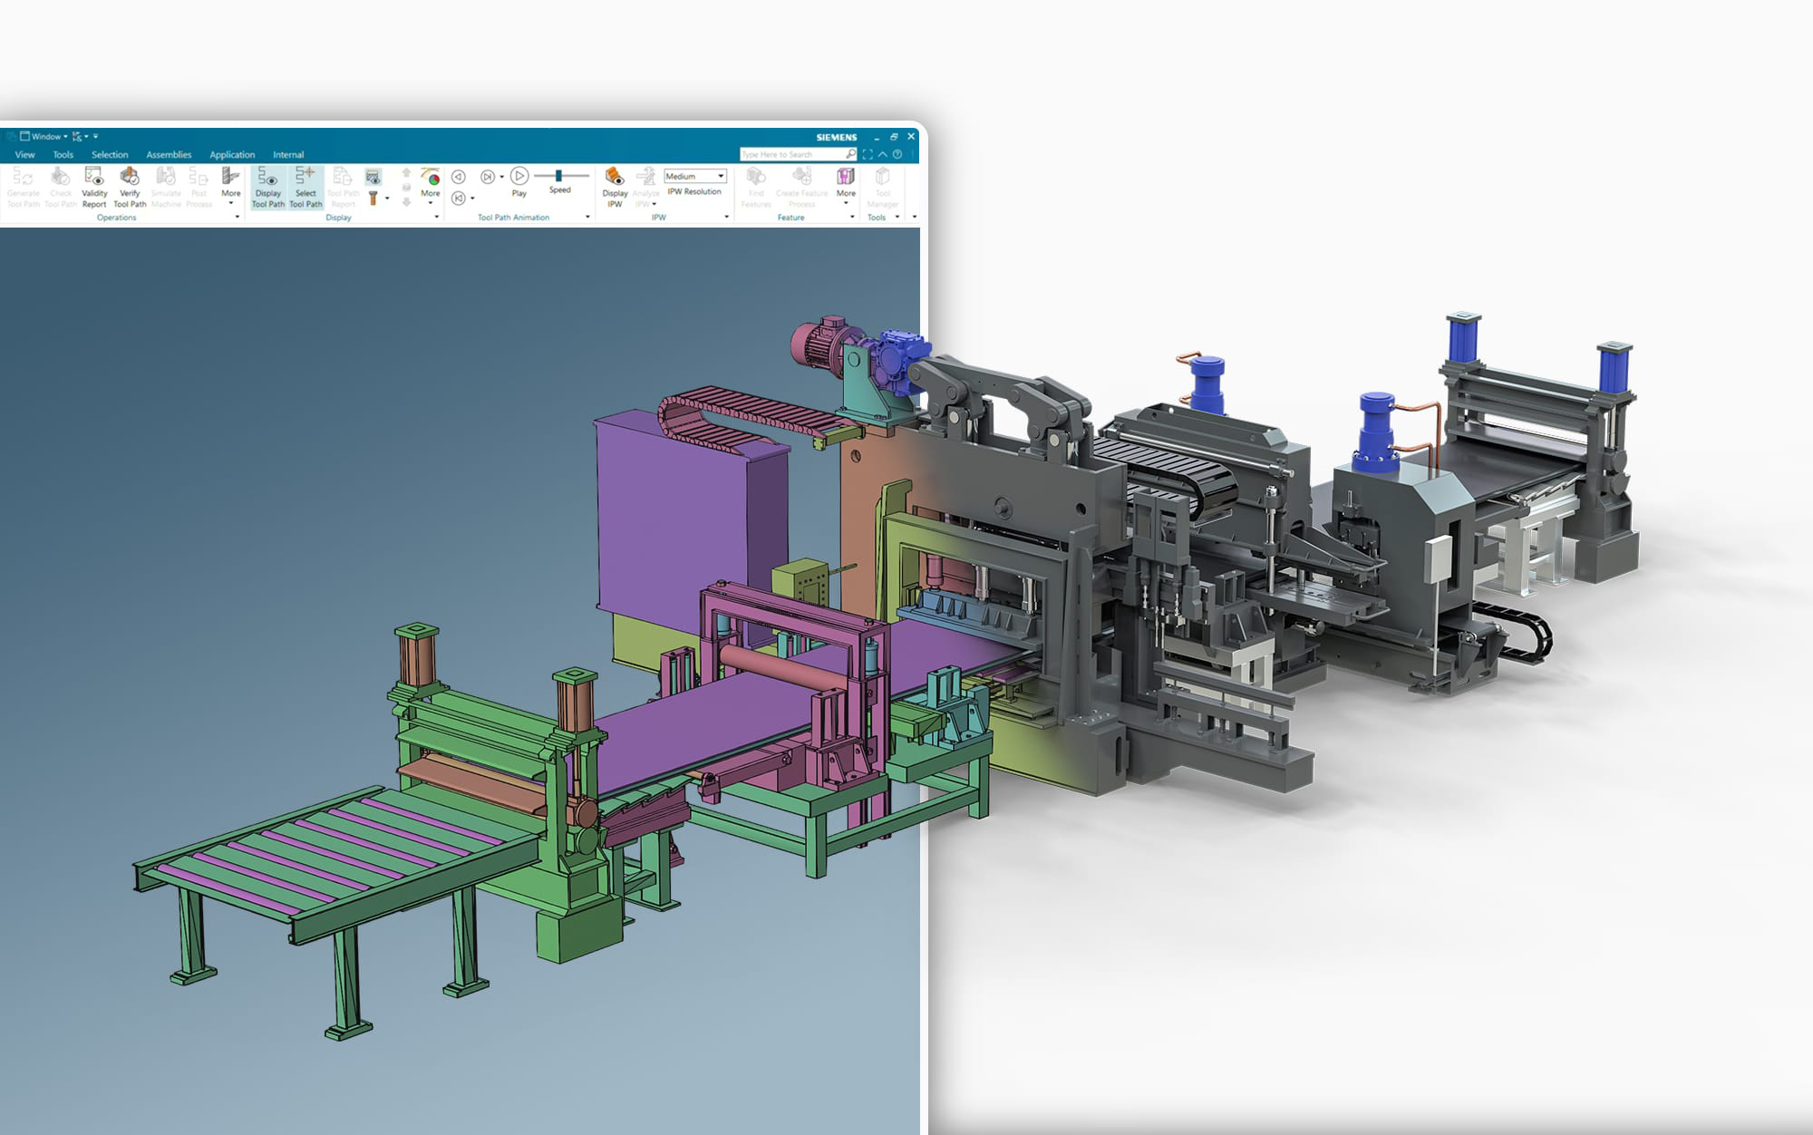
Task: Switch to the Assemblies tab
Action: [x=169, y=155]
